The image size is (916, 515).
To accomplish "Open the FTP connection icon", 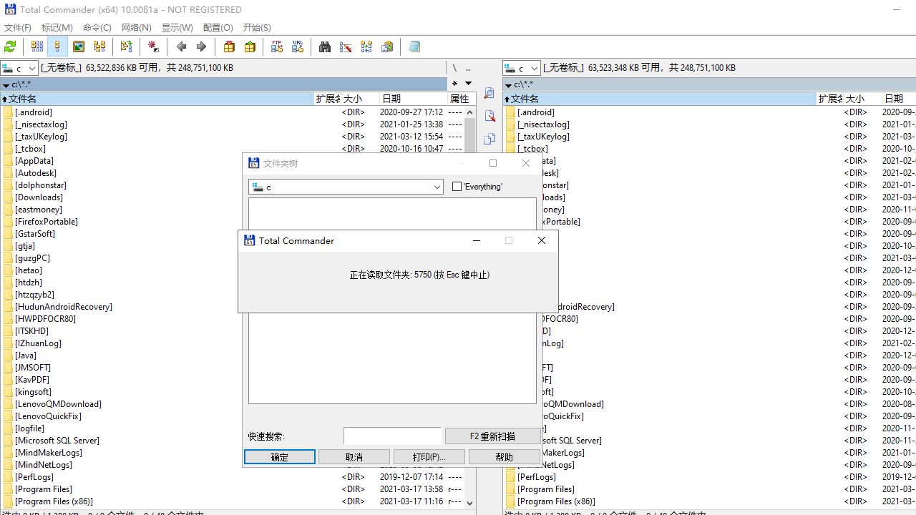I will (x=276, y=46).
